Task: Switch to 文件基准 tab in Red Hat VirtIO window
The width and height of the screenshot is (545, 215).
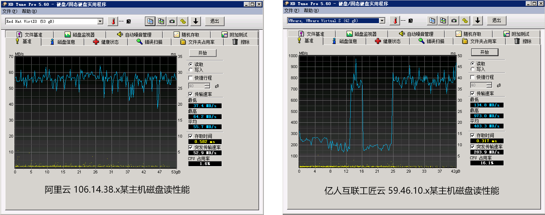Action: [x=29, y=35]
